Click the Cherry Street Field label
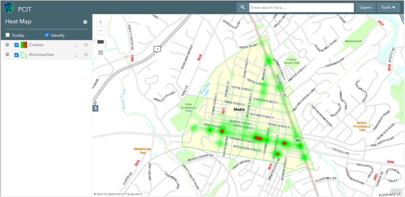 pos(291,61)
